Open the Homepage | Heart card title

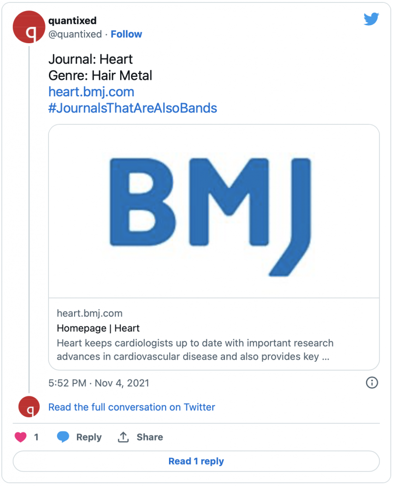point(98,328)
